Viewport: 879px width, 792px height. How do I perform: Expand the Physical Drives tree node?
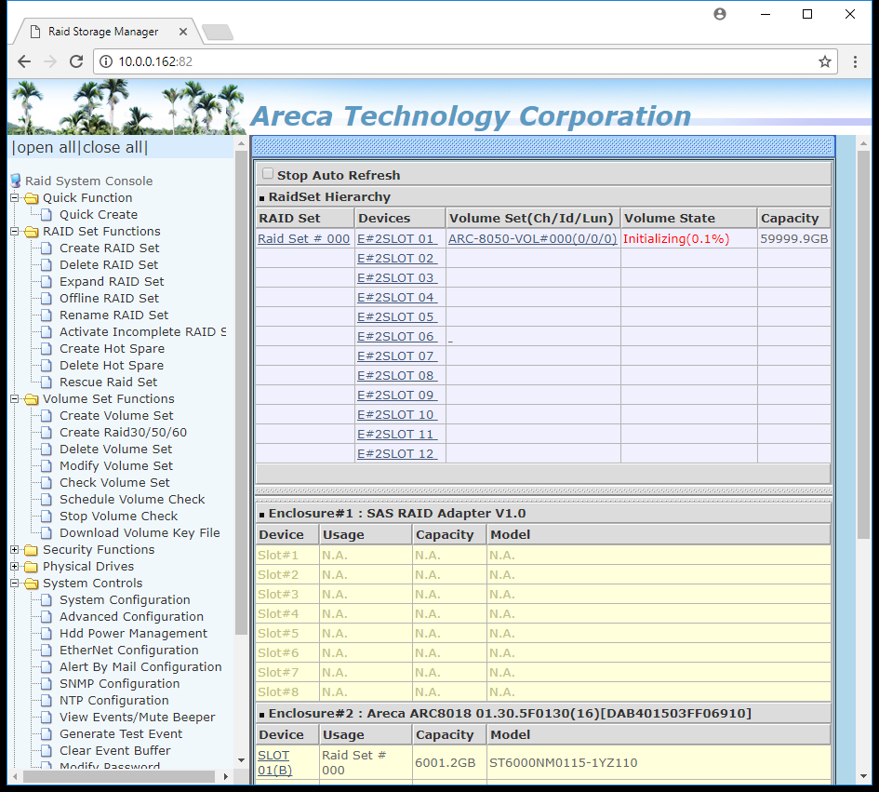pos(15,567)
